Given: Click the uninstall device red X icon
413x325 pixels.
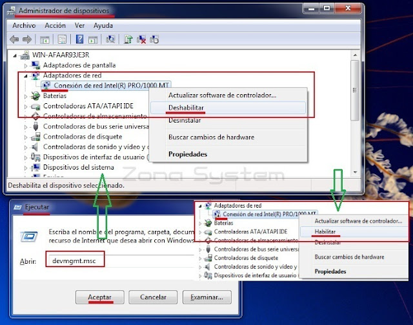Looking at the screenshot, I should pos(141,39).
